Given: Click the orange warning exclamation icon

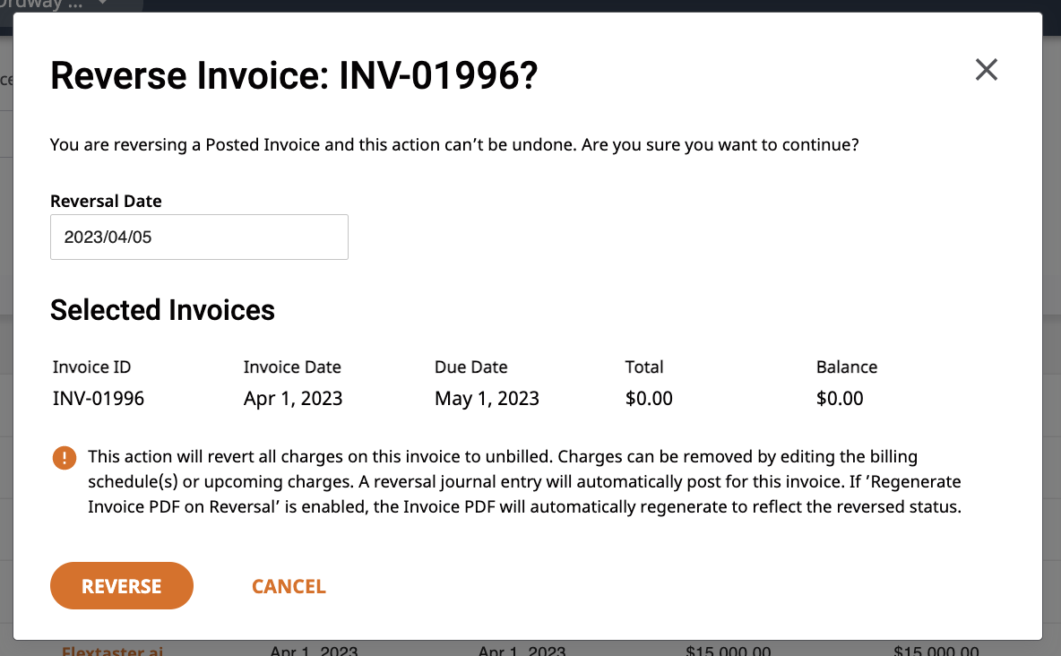Looking at the screenshot, I should point(65,458).
